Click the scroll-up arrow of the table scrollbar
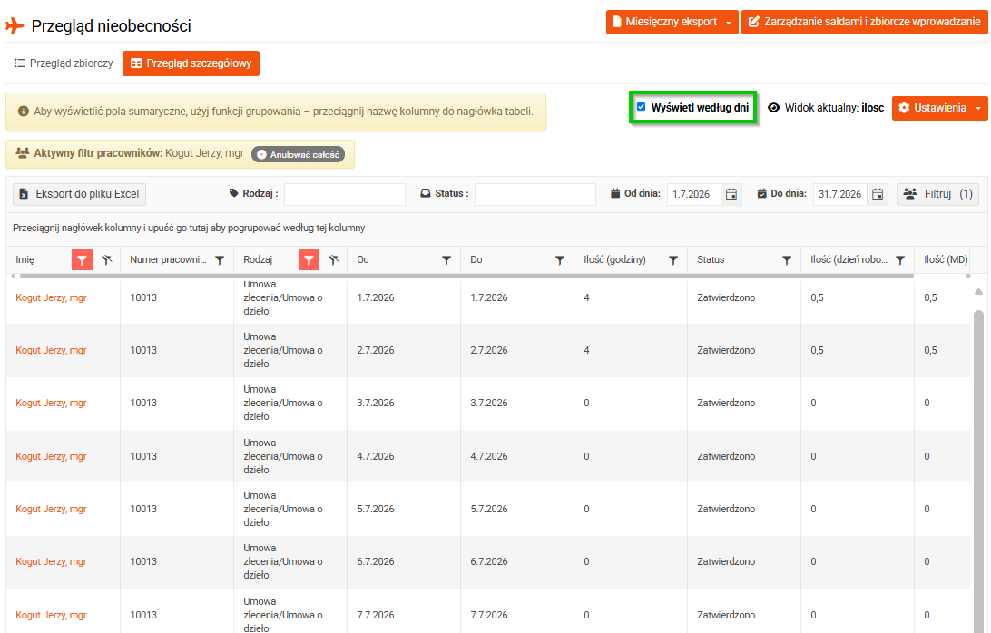The height and width of the screenshot is (633, 991). (x=978, y=292)
